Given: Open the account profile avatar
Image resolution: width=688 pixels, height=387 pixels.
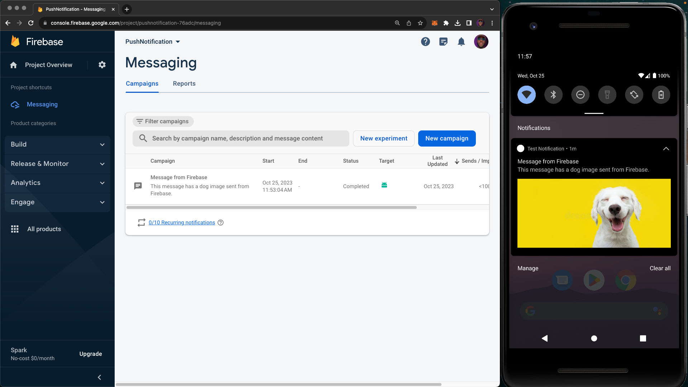Looking at the screenshot, I should click(481, 42).
